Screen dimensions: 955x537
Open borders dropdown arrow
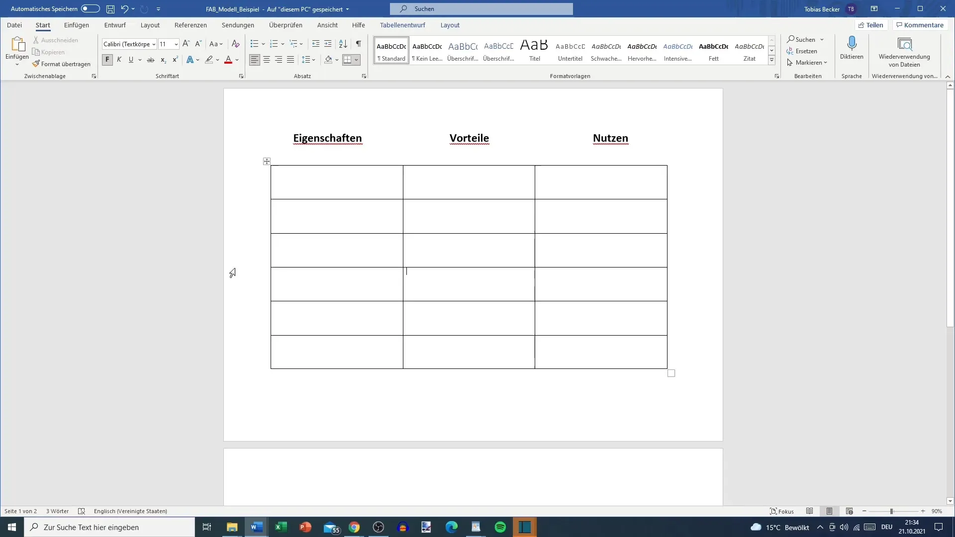(356, 60)
